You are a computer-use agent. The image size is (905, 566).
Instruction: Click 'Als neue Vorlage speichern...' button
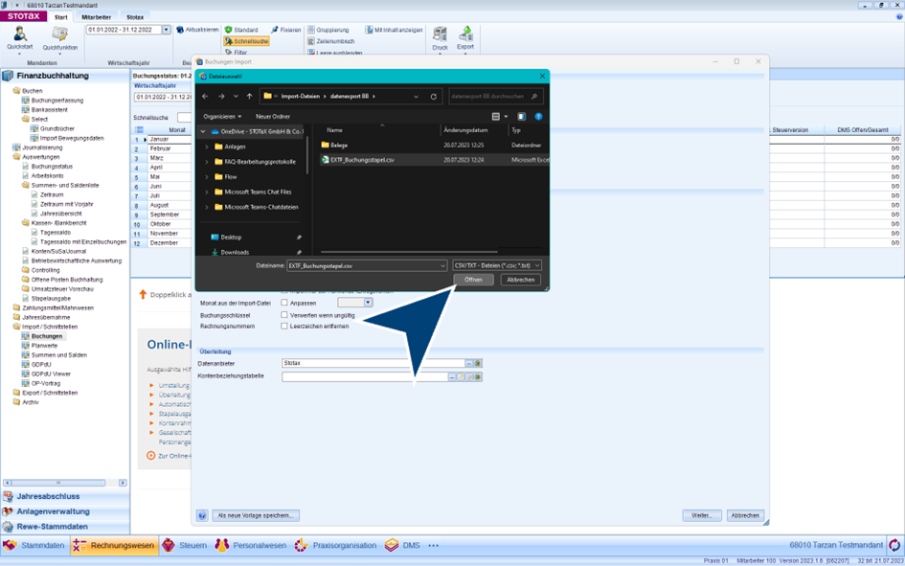256,515
